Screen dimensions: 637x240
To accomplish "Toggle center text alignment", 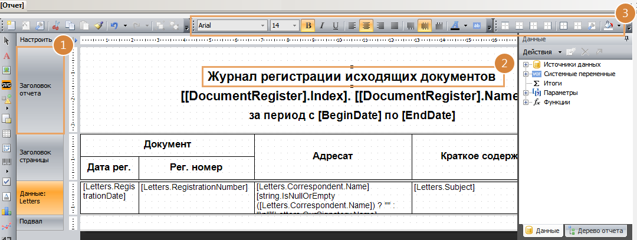I will [x=366, y=25].
